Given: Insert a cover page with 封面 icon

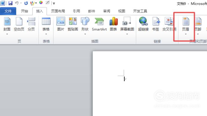Looking at the screenshot, I should pos(7,21).
